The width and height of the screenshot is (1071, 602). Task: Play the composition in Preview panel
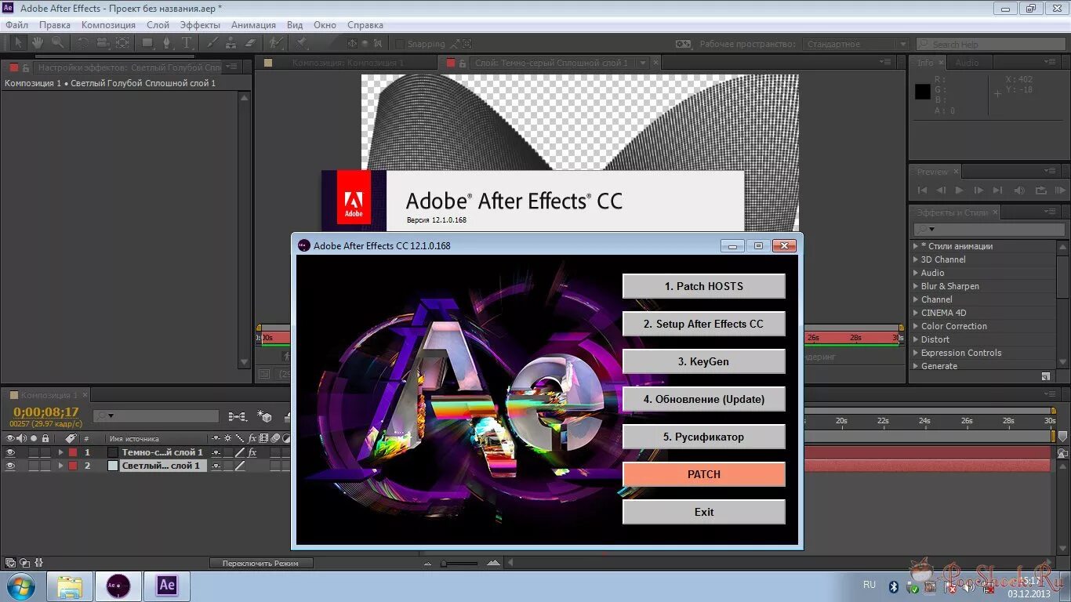[960, 190]
